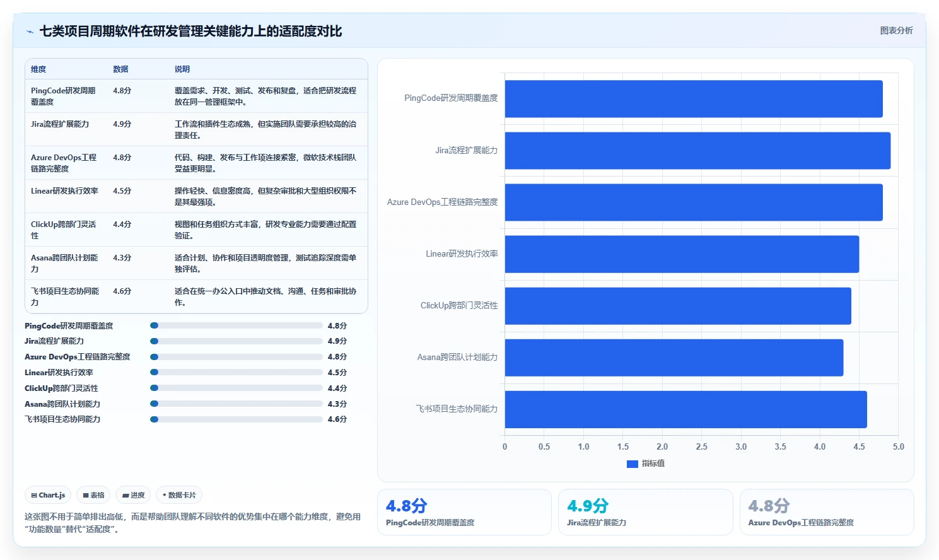
Task: Click the description starting with 工作流和插件生态成熟
Action: tap(265, 129)
